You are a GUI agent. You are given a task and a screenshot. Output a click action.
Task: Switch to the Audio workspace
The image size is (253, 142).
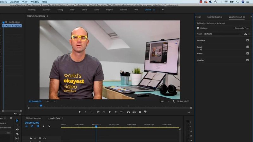click(x=96, y=10)
